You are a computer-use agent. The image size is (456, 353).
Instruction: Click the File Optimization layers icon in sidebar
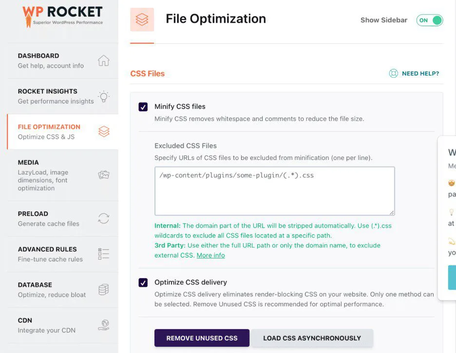103,131
